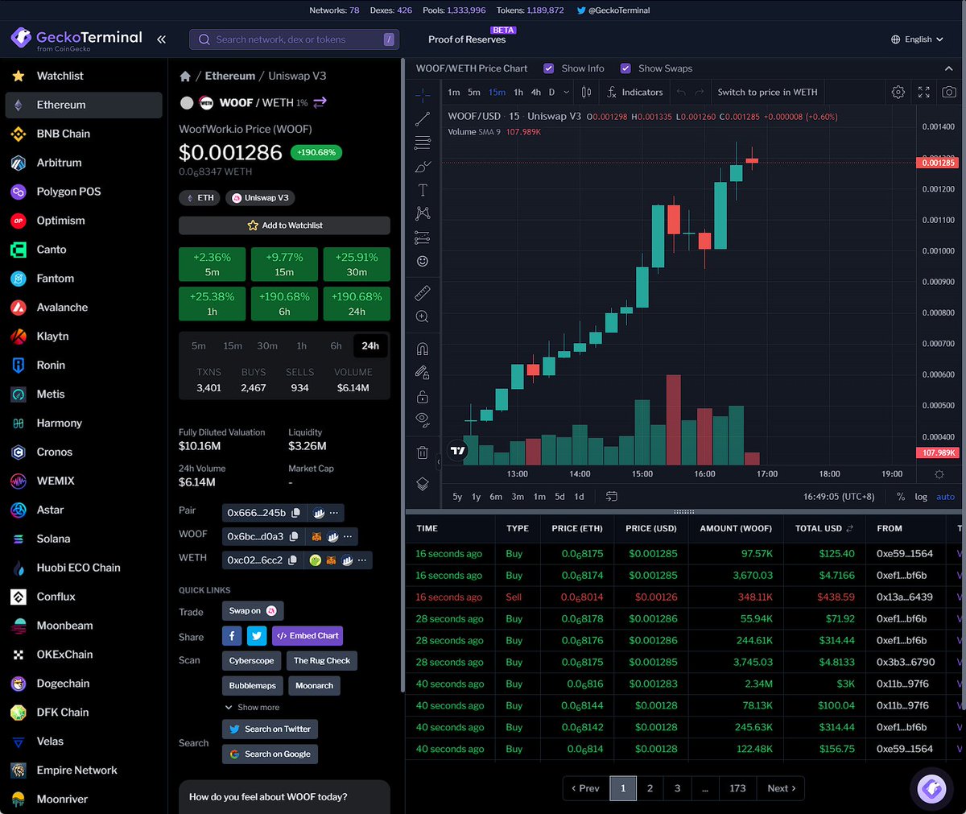Select the 6h stats tab

pyautogui.click(x=336, y=345)
